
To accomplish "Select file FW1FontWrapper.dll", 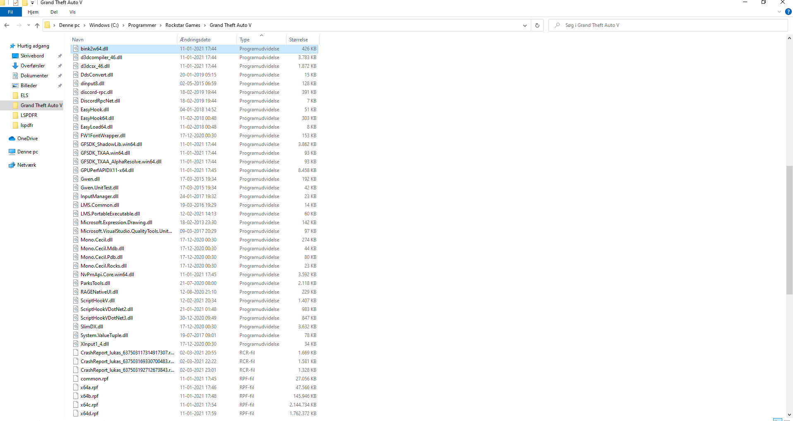I will (x=194, y=136).
